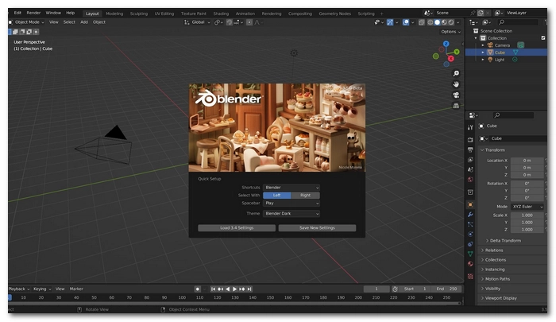Open the Render menu
The image size is (556, 322).
click(33, 13)
